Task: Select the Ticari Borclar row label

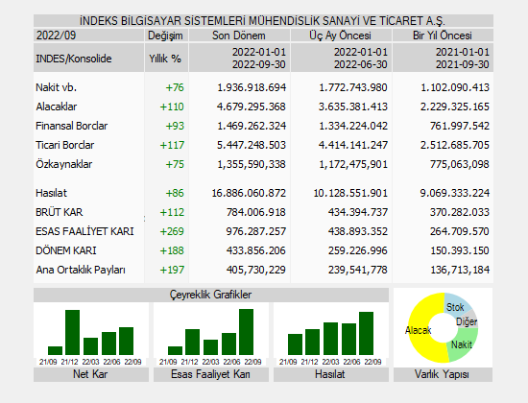Action: (65, 145)
